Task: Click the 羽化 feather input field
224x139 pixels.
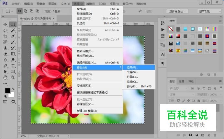Action: [60, 11]
